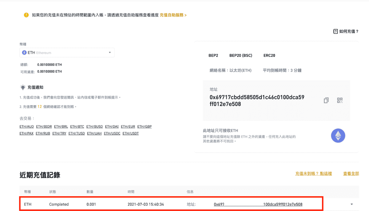Copy the ETH deposit address
This screenshot has width=369, height=211.
tap(326, 100)
